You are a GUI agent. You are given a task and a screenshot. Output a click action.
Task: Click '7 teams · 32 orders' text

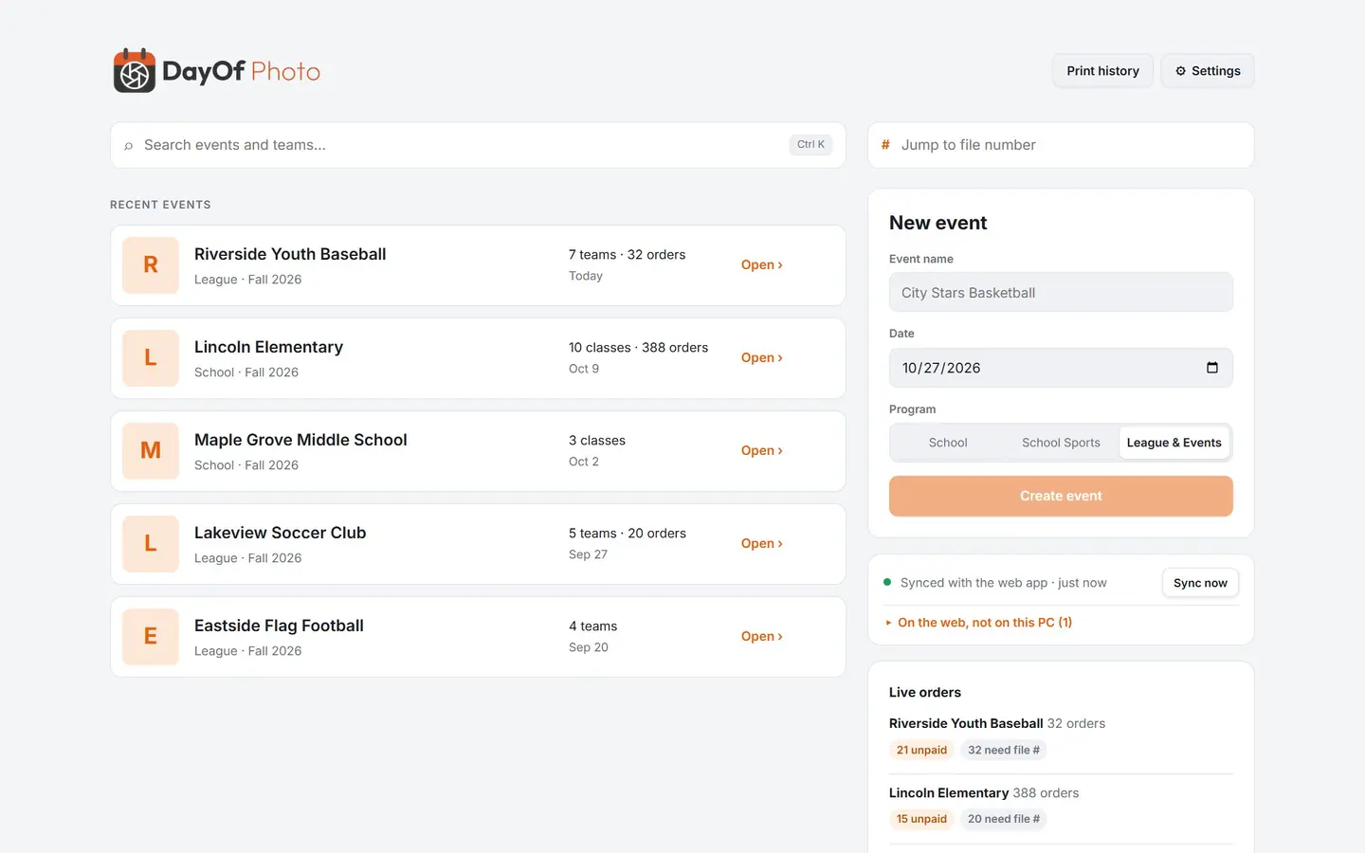click(x=627, y=255)
